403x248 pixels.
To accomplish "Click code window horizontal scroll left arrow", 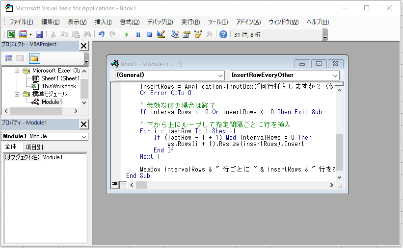I will 132,185.
